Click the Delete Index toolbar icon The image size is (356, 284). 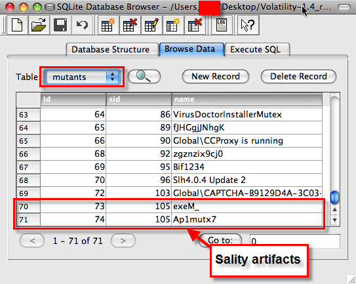click(195, 25)
